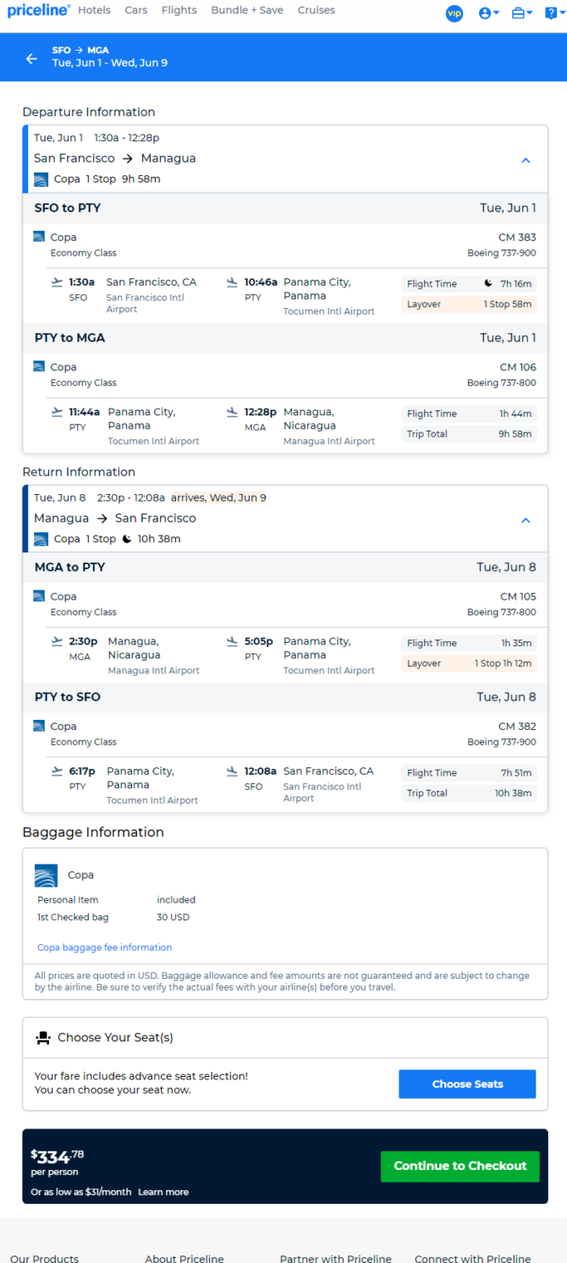Open Copa baggage fee information link
Viewport: 567px width, 1263px height.
point(104,947)
